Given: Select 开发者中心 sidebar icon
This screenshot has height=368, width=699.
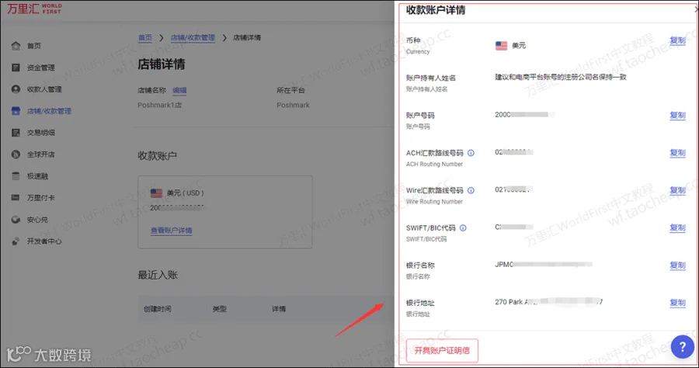Looking at the screenshot, I should (16, 241).
